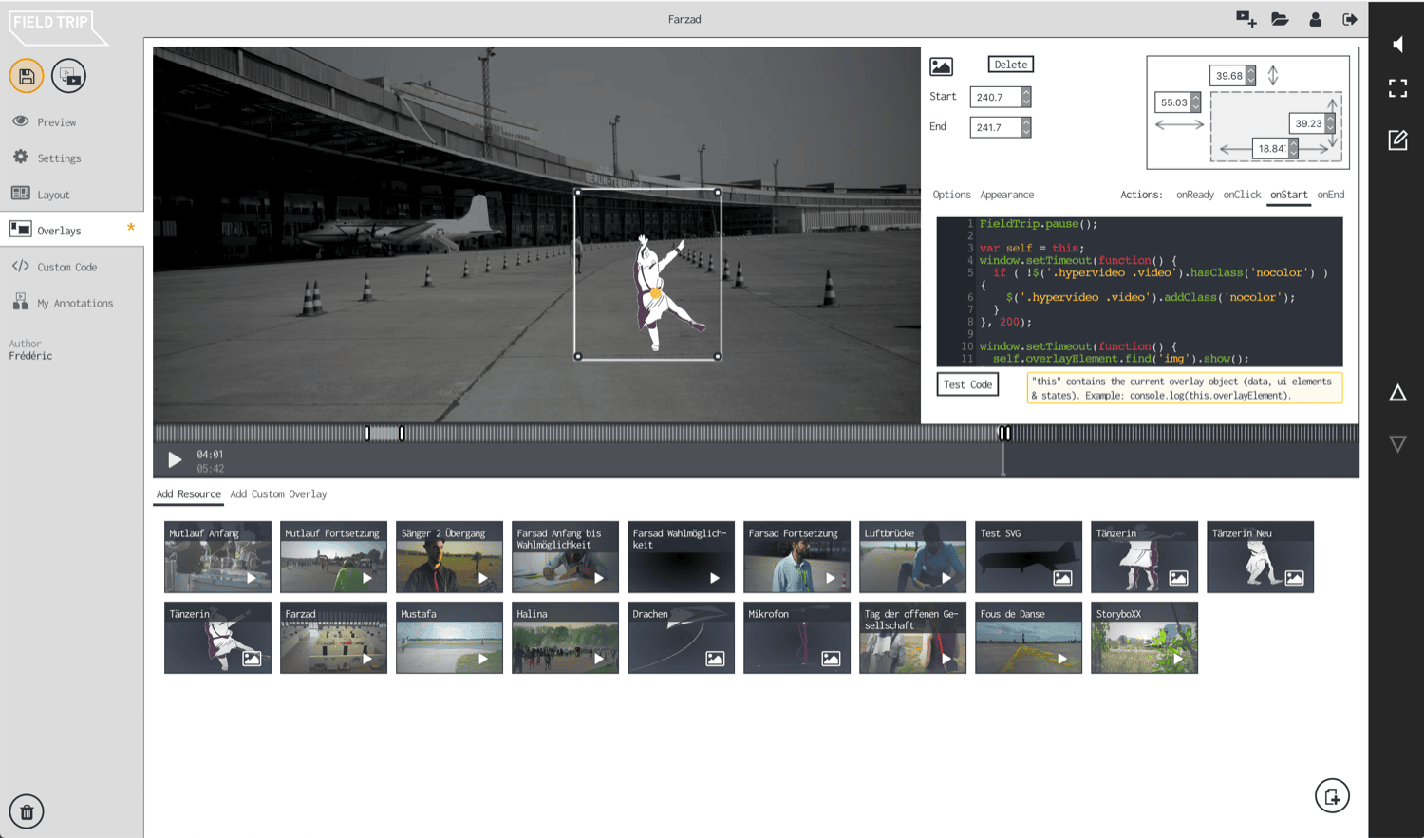This screenshot has width=1424, height=838.
Task: Click the user profile icon in top bar
Action: click(1315, 19)
